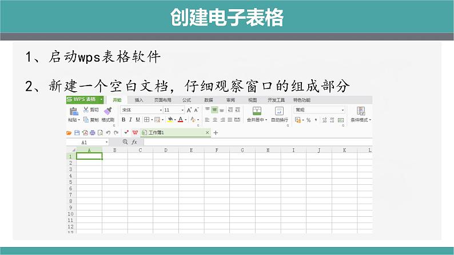Click the red font color A
The image size is (454, 255).
(180, 120)
